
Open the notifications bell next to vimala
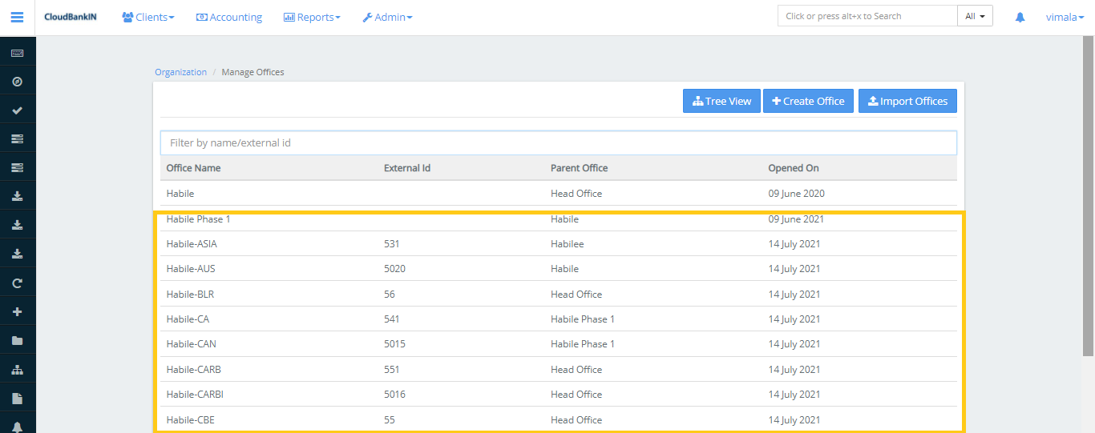[1020, 17]
